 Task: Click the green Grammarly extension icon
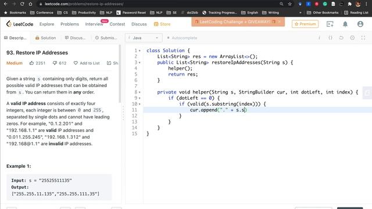(x=325, y=4)
